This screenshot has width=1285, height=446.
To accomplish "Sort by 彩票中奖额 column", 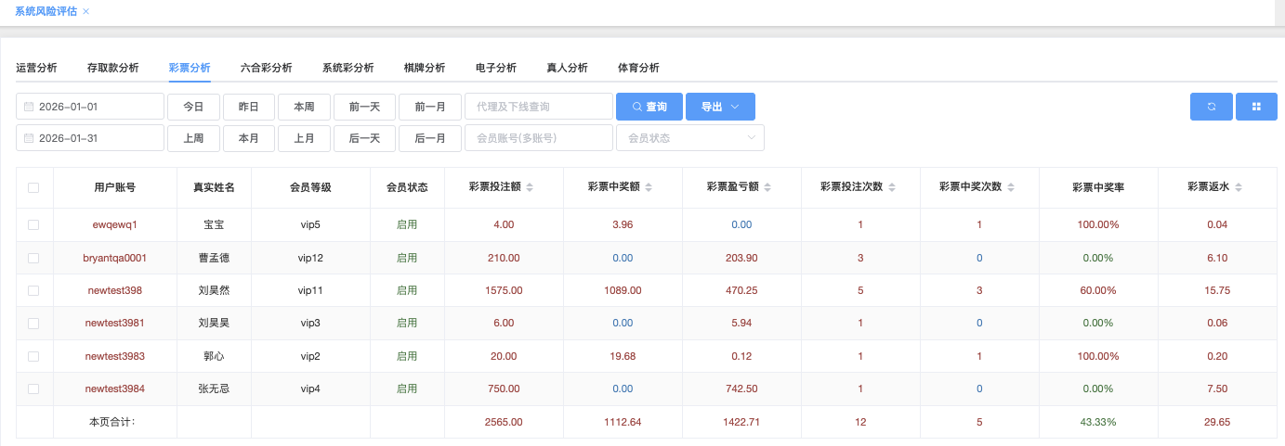I will click(649, 187).
